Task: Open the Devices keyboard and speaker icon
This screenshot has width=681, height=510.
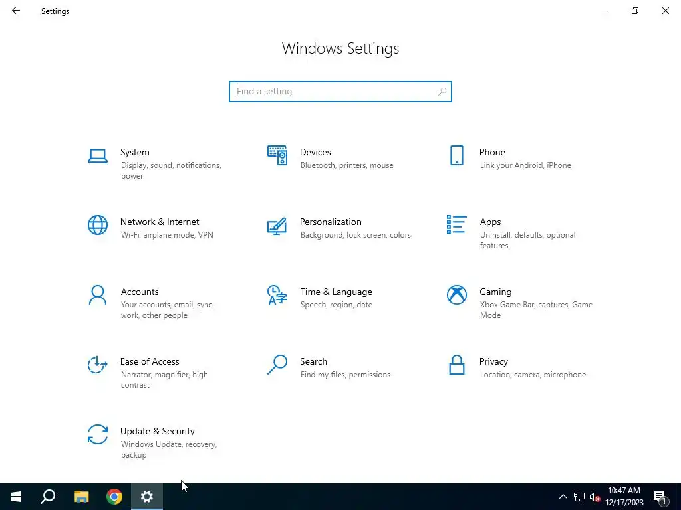Action: coord(277,155)
